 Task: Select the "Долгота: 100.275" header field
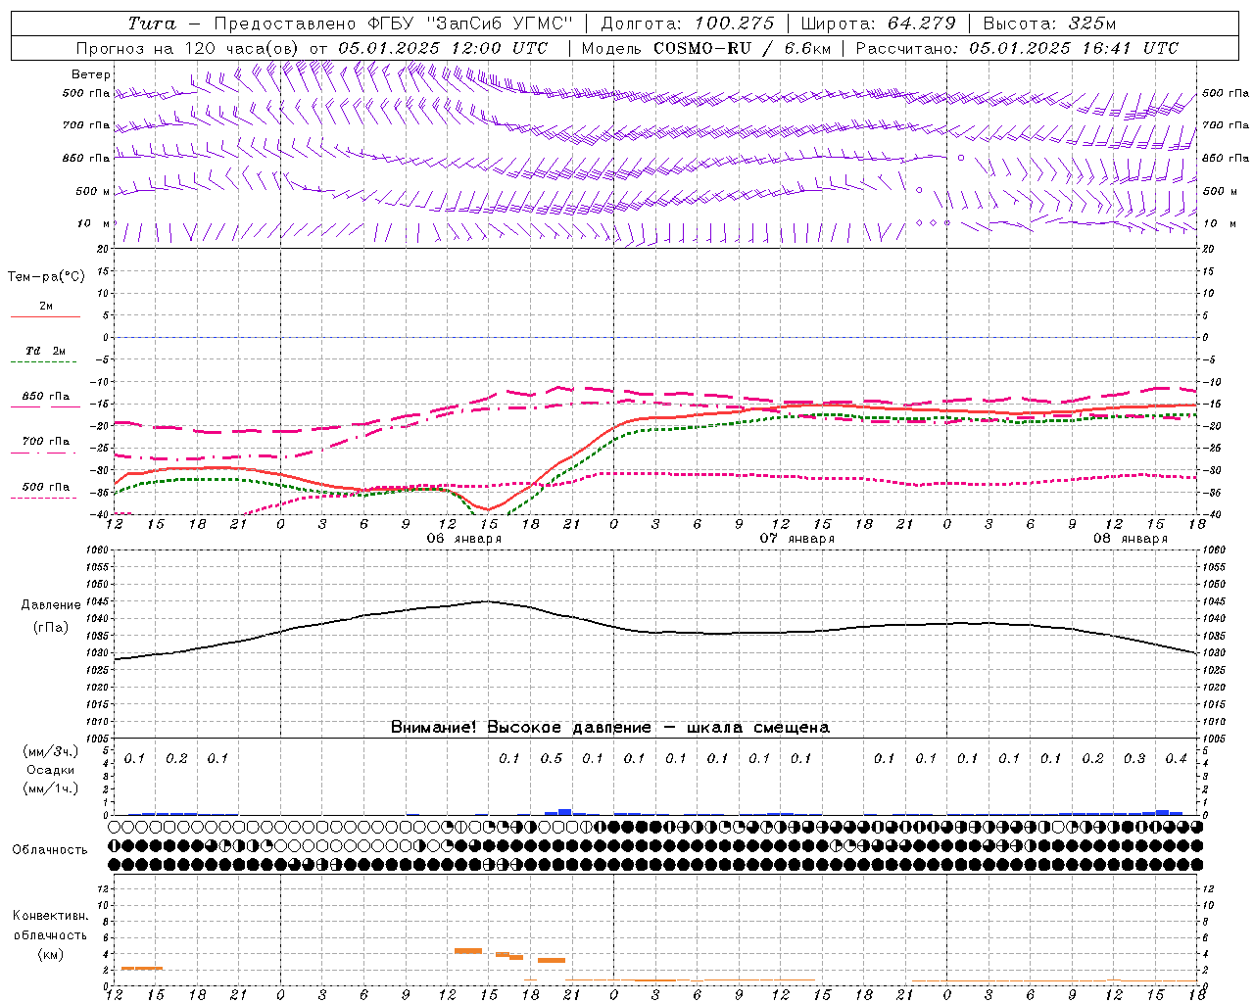687,24
